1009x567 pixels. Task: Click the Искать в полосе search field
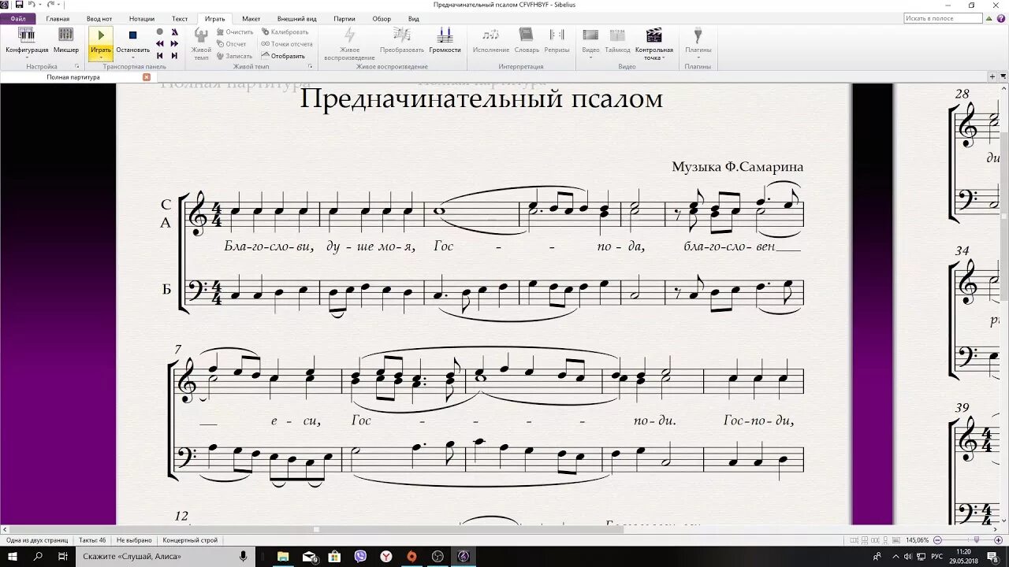(943, 18)
